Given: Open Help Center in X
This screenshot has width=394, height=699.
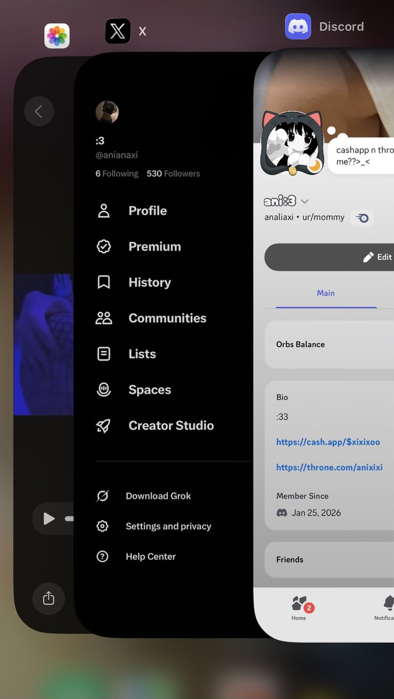Looking at the screenshot, I should click(151, 556).
